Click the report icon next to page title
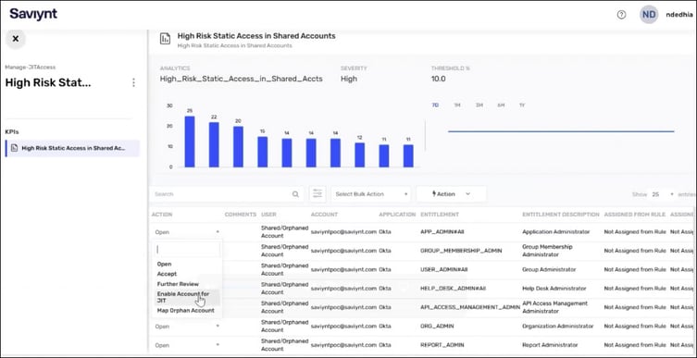 [165, 39]
